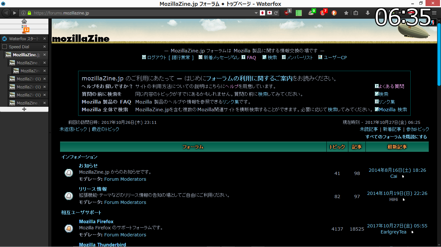Image resolution: width=441 pixels, height=247 pixels.
Task: Switch to the Speed Dial tab
Action: pos(19,47)
